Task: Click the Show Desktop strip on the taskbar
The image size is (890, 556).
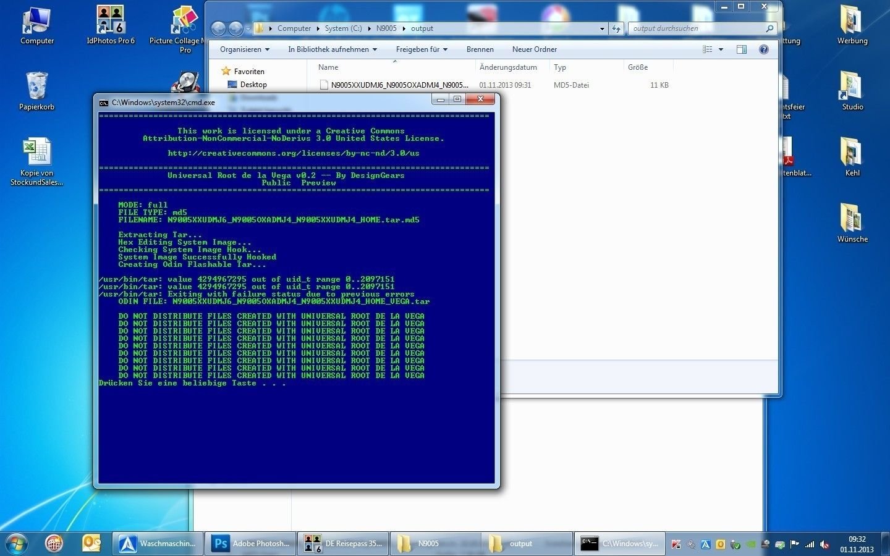Action: pos(885,544)
